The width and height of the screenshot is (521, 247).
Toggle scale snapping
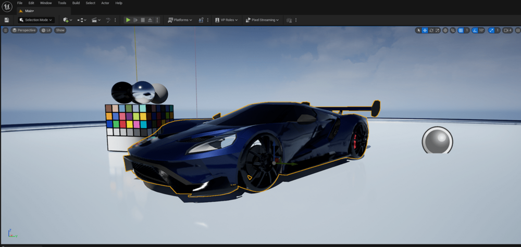coord(491,30)
